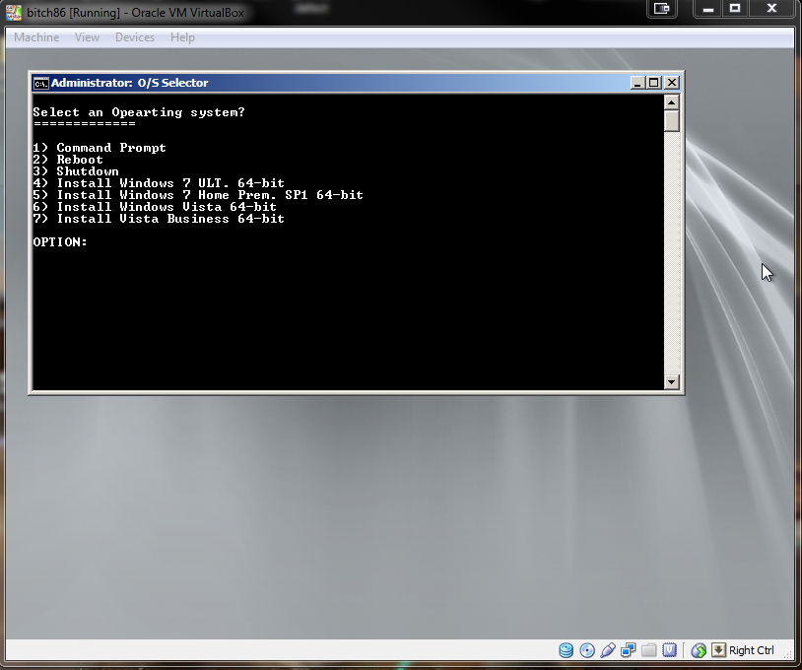Click the Right Ctrl host key label
This screenshot has height=670, width=802.
pyautogui.click(x=752, y=650)
